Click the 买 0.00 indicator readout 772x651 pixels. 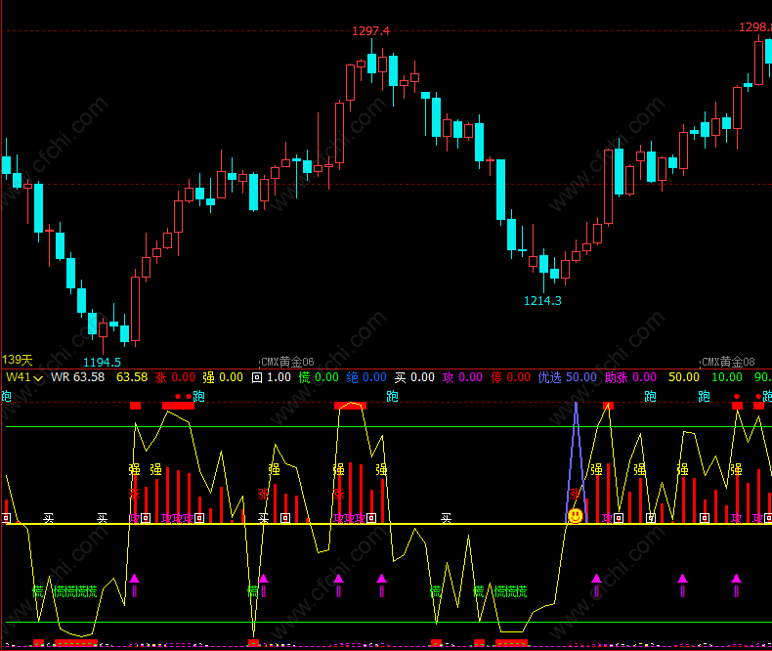click(x=414, y=377)
